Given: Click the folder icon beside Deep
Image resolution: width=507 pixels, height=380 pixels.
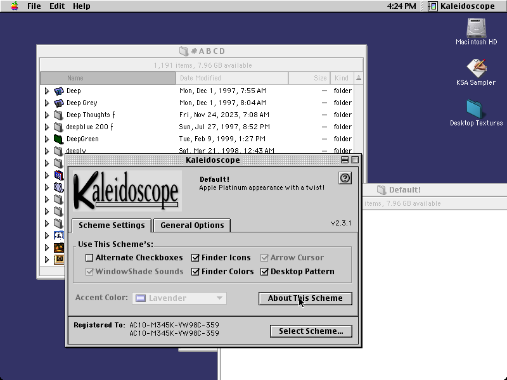Looking at the screenshot, I should tap(58, 91).
